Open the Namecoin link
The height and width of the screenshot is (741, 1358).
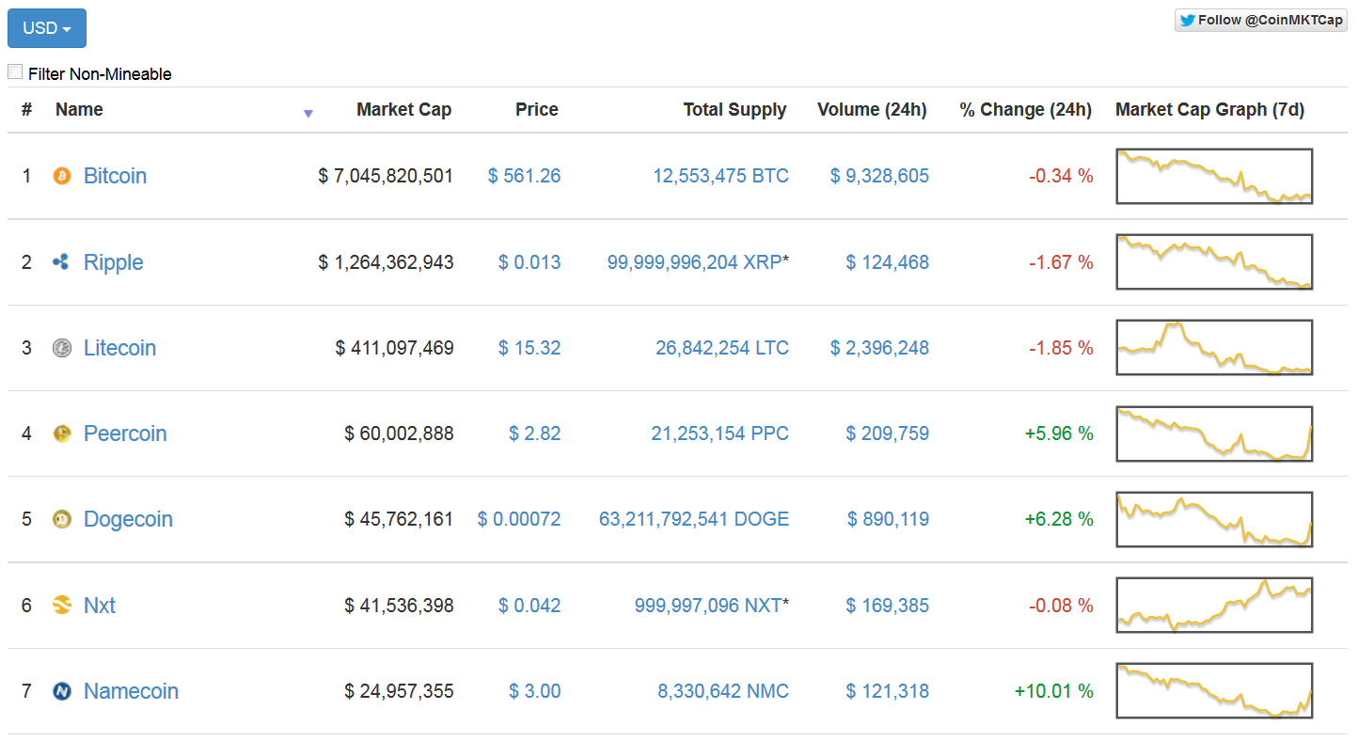click(x=131, y=691)
